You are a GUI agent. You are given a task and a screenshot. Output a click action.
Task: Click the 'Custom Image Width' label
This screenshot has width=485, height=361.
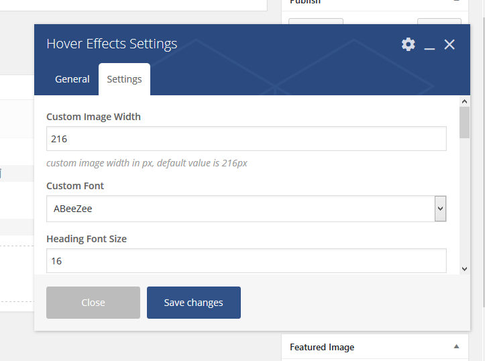tap(93, 117)
